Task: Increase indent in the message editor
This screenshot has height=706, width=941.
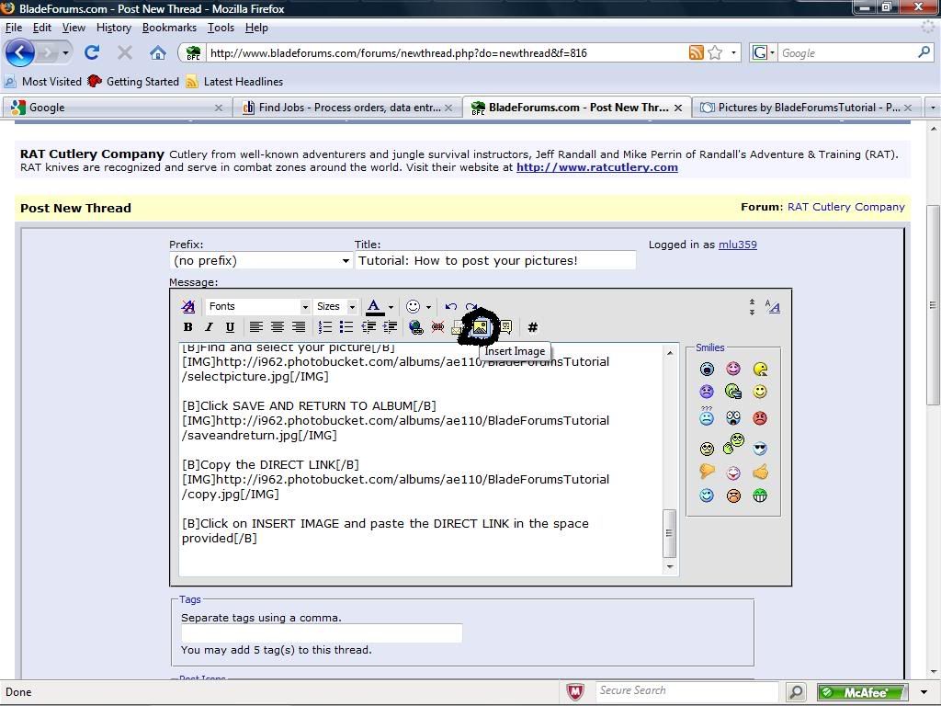Action: (390, 327)
